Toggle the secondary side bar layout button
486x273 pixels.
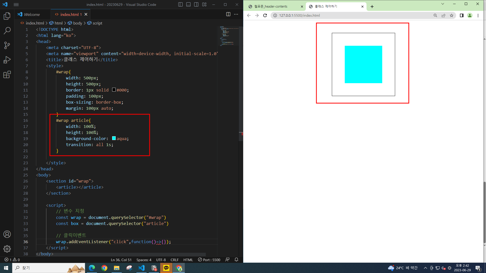point(196,5)
